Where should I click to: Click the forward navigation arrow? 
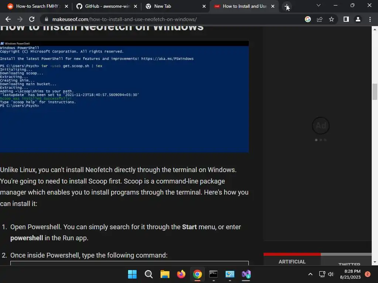click(x=20, y=19)
